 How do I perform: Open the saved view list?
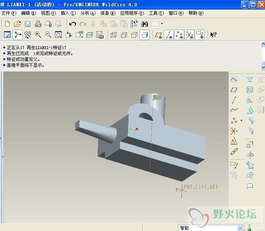(x=79, y=34)
